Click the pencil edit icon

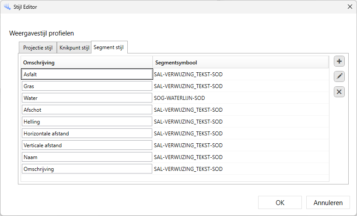pyautogui.click(x=339, y=77)
